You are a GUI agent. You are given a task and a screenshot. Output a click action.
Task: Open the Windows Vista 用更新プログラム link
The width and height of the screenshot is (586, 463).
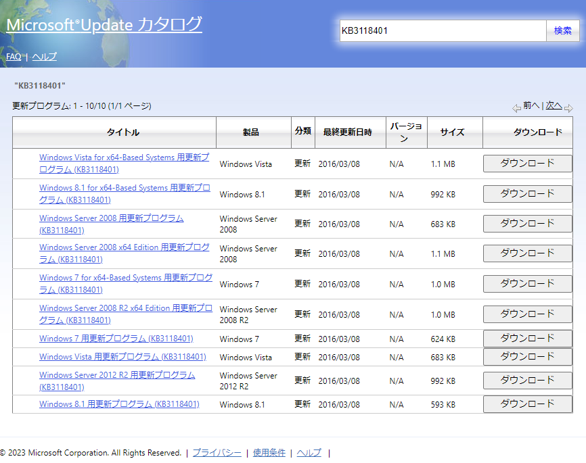(x=122, y=357)
